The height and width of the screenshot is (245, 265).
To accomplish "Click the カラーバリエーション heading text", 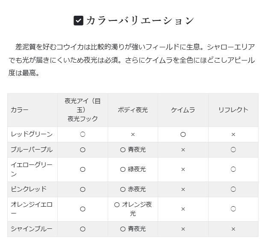I will 140,20.
